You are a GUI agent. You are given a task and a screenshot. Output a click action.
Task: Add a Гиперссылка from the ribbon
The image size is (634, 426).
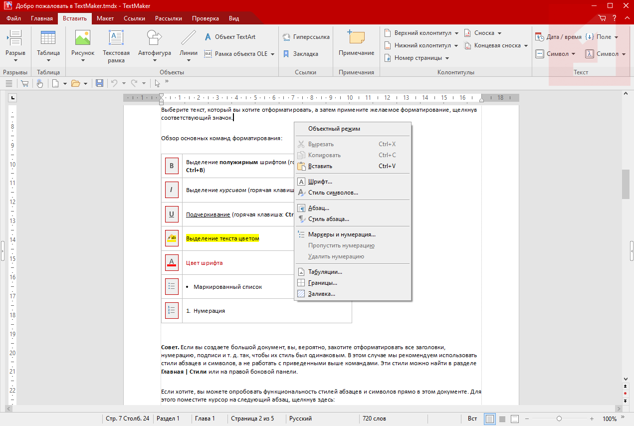click(286, 37)
